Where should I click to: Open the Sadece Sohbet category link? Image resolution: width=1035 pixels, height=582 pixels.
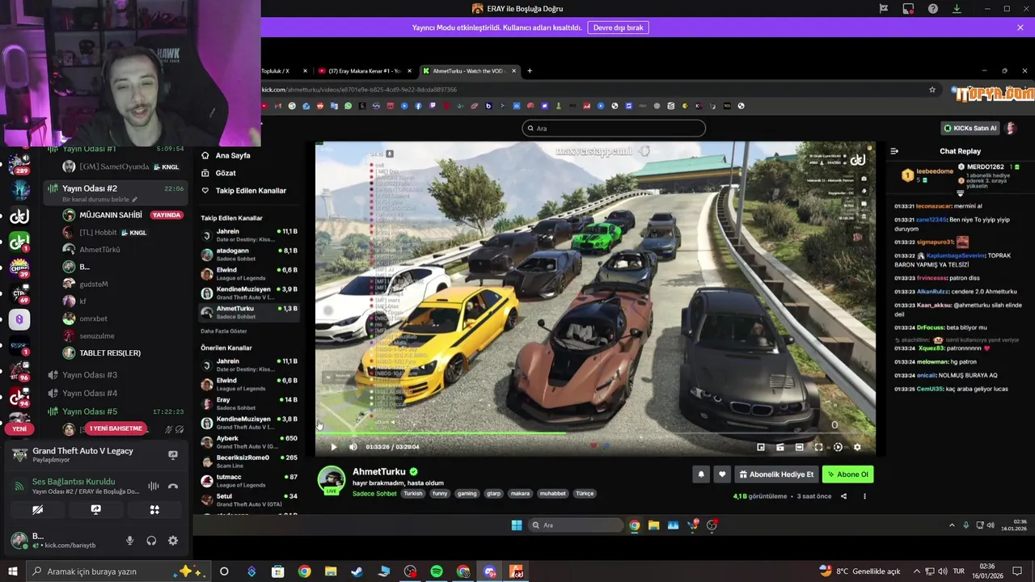tap(374, 493)
